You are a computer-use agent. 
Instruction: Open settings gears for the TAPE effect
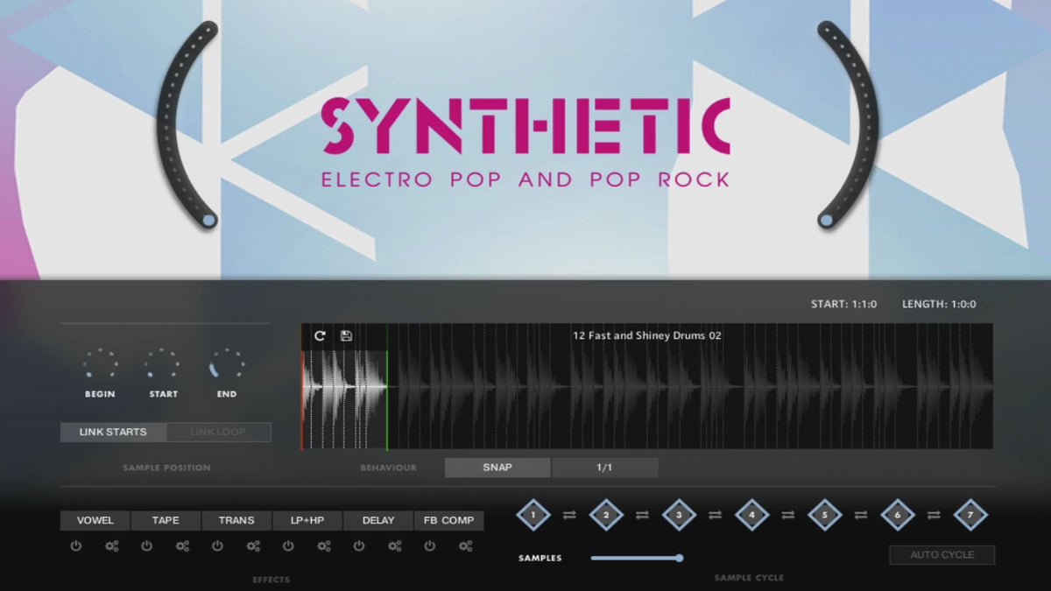point(182,546)
